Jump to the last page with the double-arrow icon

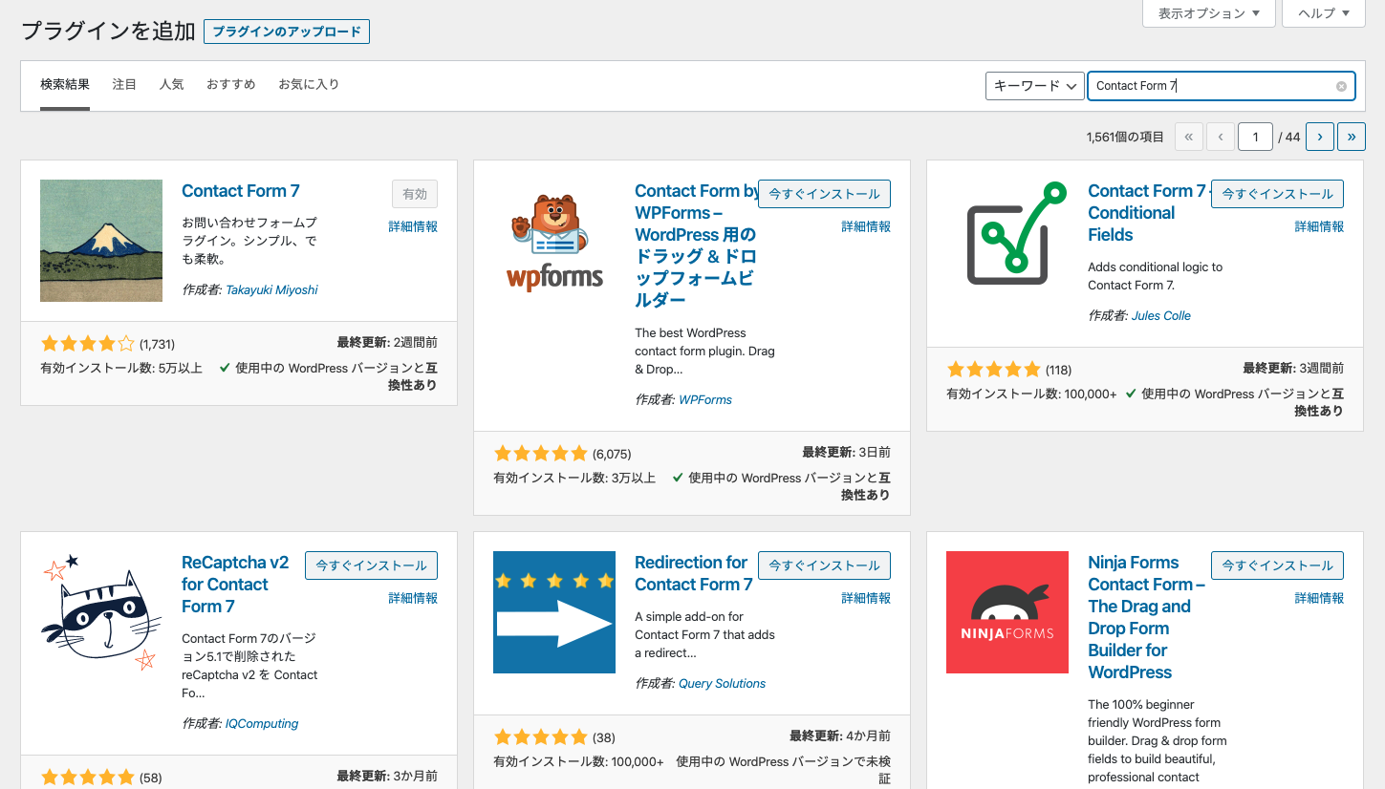tap(1352, 137)
